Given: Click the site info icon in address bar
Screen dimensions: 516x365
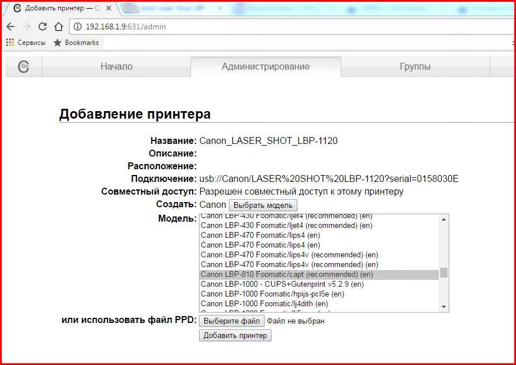Looking at the screenshot, I should tap(78, 26).
